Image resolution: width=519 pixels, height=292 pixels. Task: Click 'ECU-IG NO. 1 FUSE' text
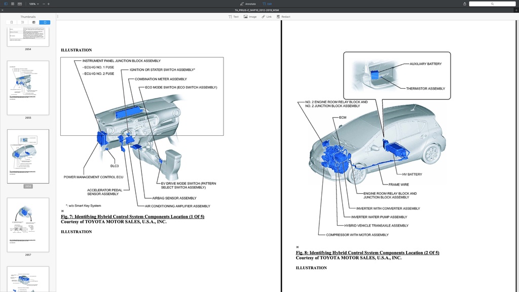tap(98, 67)
